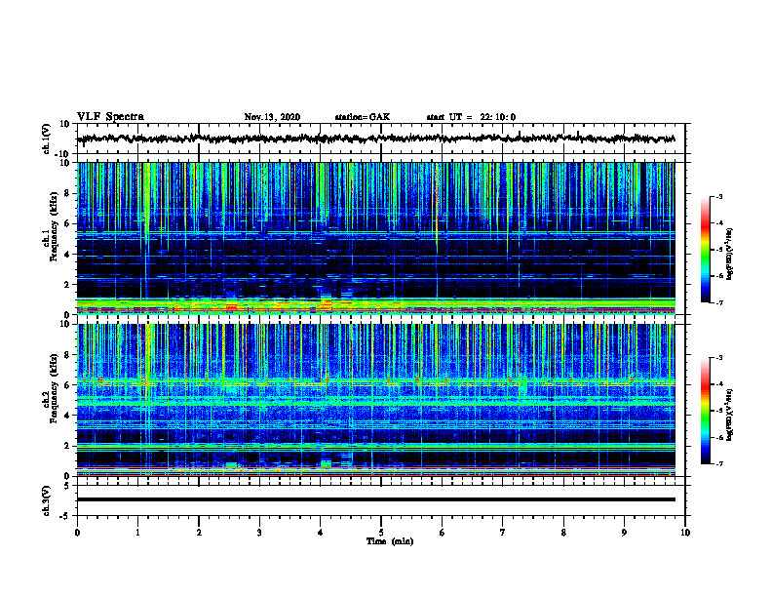Click the ch.1 spectrogram "8" kHz tick label
Image resolution: width=772 pixels, height=597 pixels.
pos(67,193)
